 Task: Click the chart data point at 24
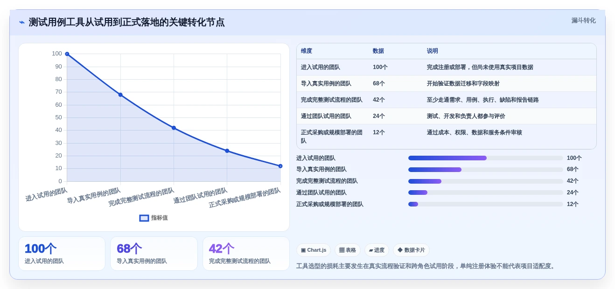(x=227, y=151)
